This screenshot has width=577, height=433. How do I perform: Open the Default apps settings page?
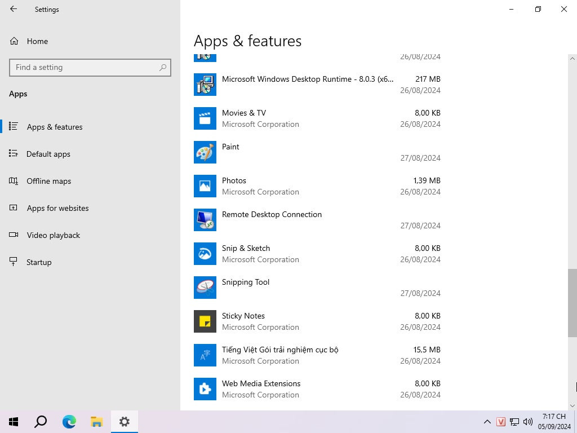pyautogui.click(x=48, y=154)
